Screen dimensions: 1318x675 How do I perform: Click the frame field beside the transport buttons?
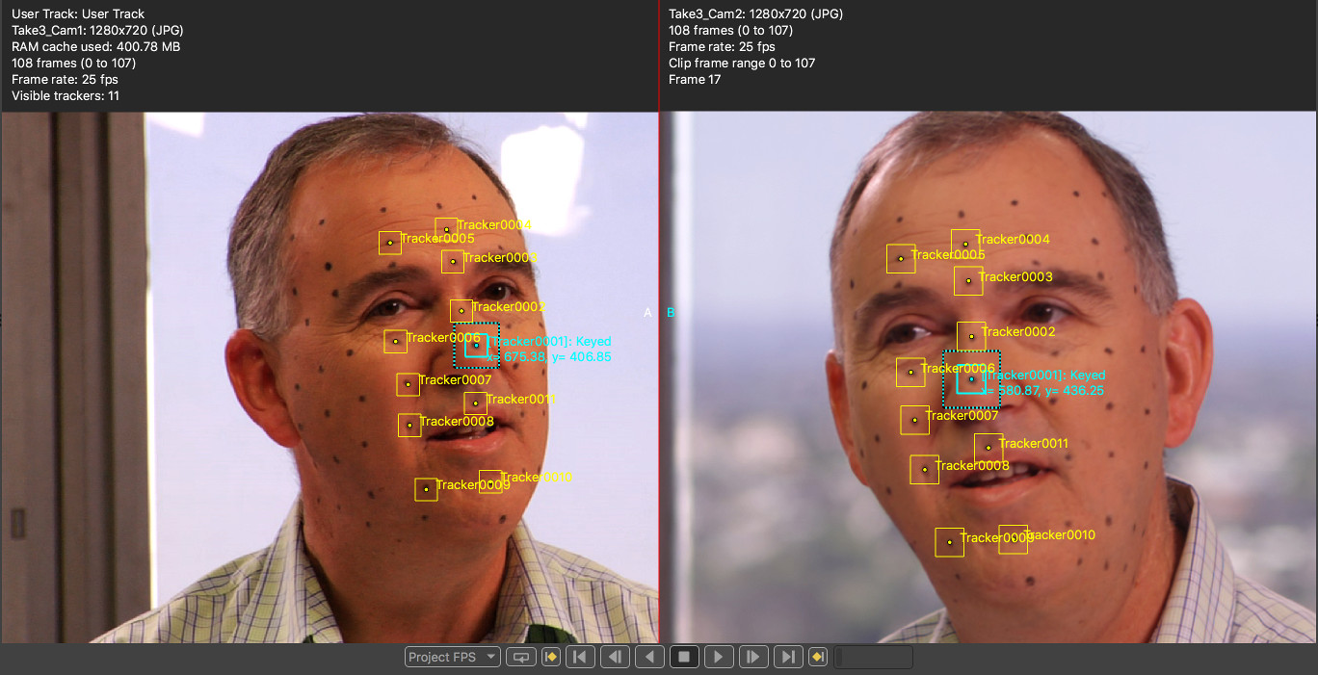(873, 657)
